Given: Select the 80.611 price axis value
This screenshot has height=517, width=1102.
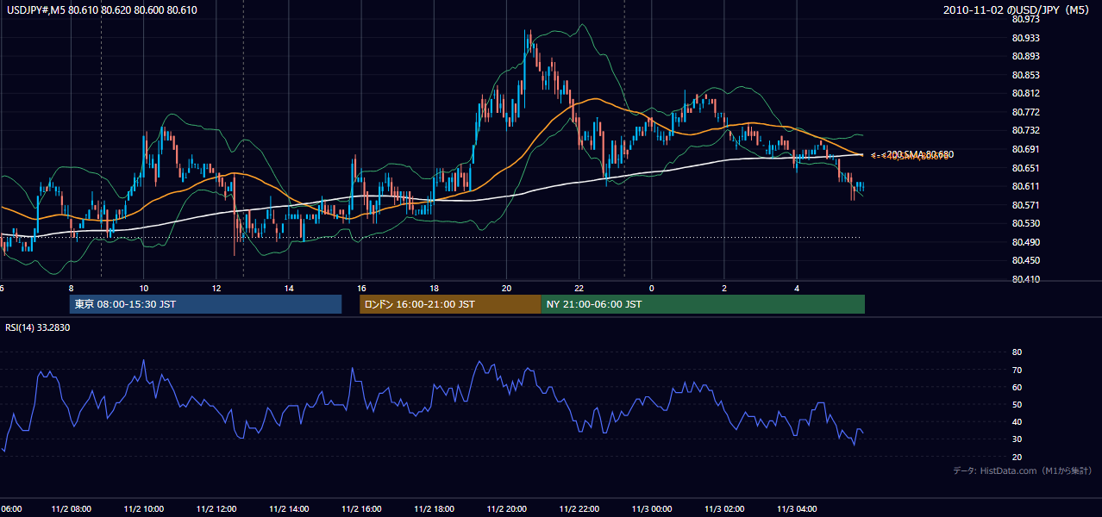Looking at the screenshot, I should pos(1026,186).
